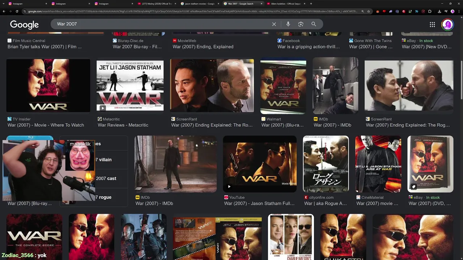463x260 pixels.
Task: Open the media control playlist icon
Action: pyautogui.click(x=446, y=12)
